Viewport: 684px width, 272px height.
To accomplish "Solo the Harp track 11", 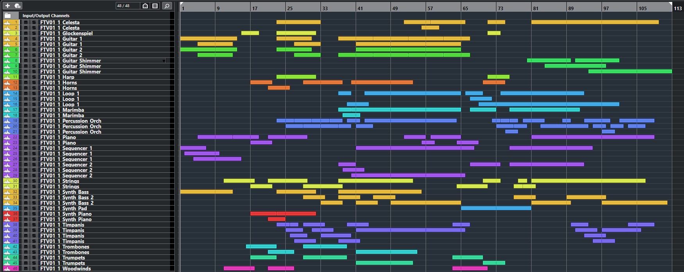I will point(34,77).
